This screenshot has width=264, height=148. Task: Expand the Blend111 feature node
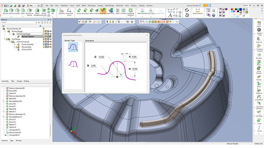click(x=4, y=112)
